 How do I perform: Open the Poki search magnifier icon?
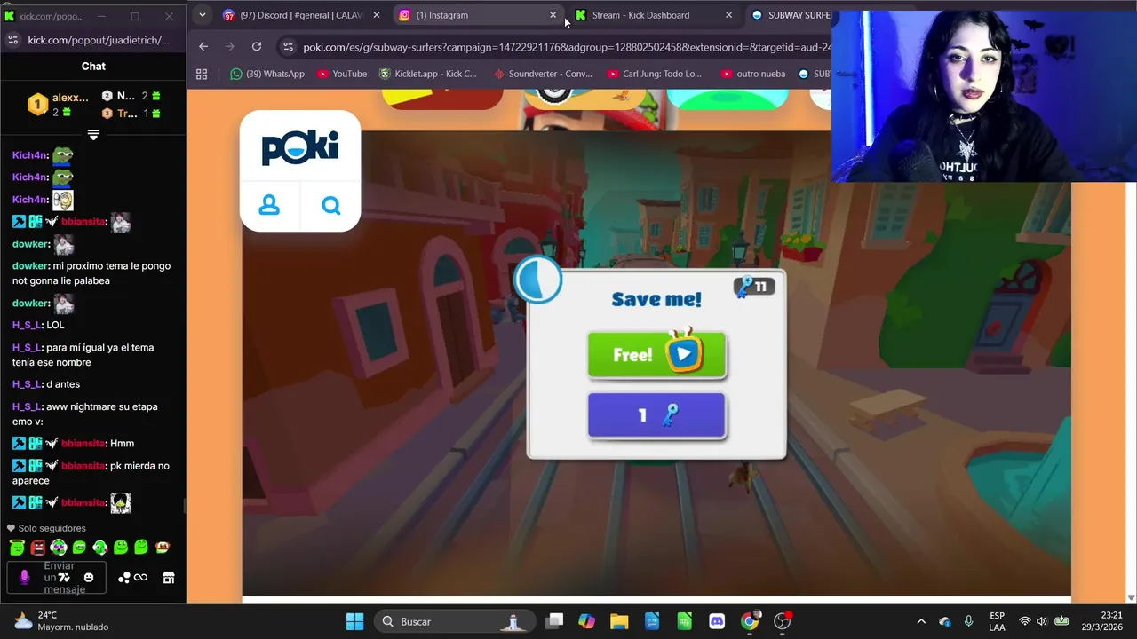[331, 206]
